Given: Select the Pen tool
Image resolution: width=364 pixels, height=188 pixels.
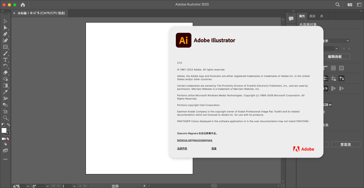Looking at the screenshot, I should click(5, 34).
